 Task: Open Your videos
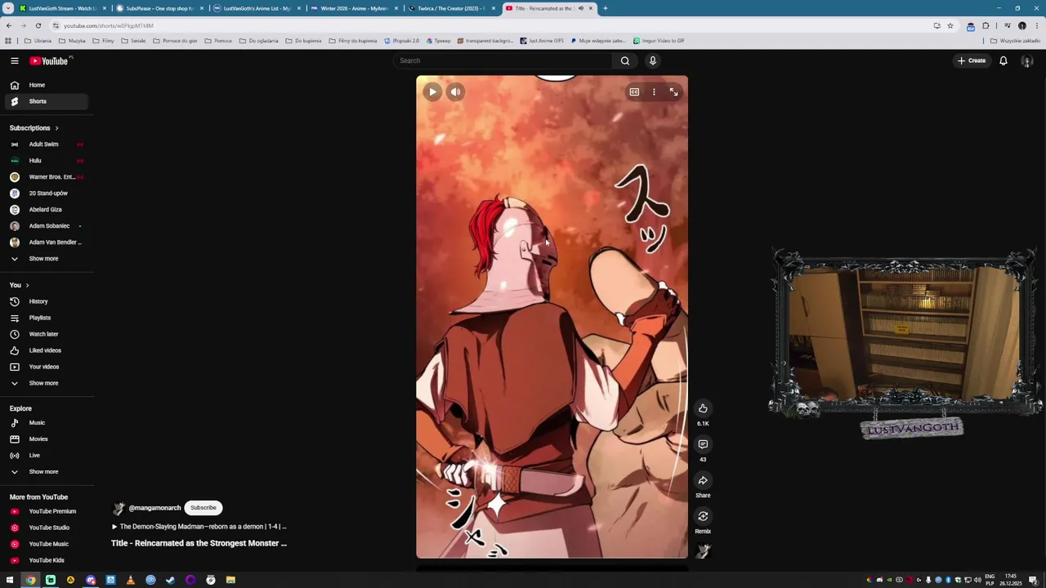coord(47,367)
